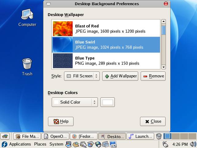Click the show desktop icon in the panel
This screenshot has height=148, width=197.
5,136
